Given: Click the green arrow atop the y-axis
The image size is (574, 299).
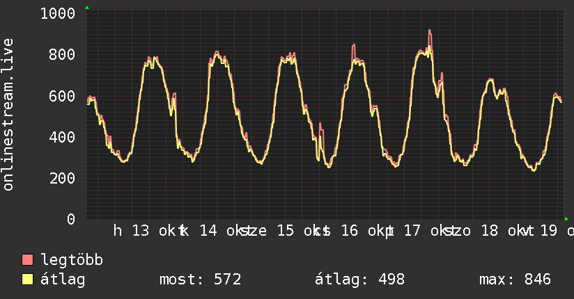Looking at the screenshot, I should point(87,8).
